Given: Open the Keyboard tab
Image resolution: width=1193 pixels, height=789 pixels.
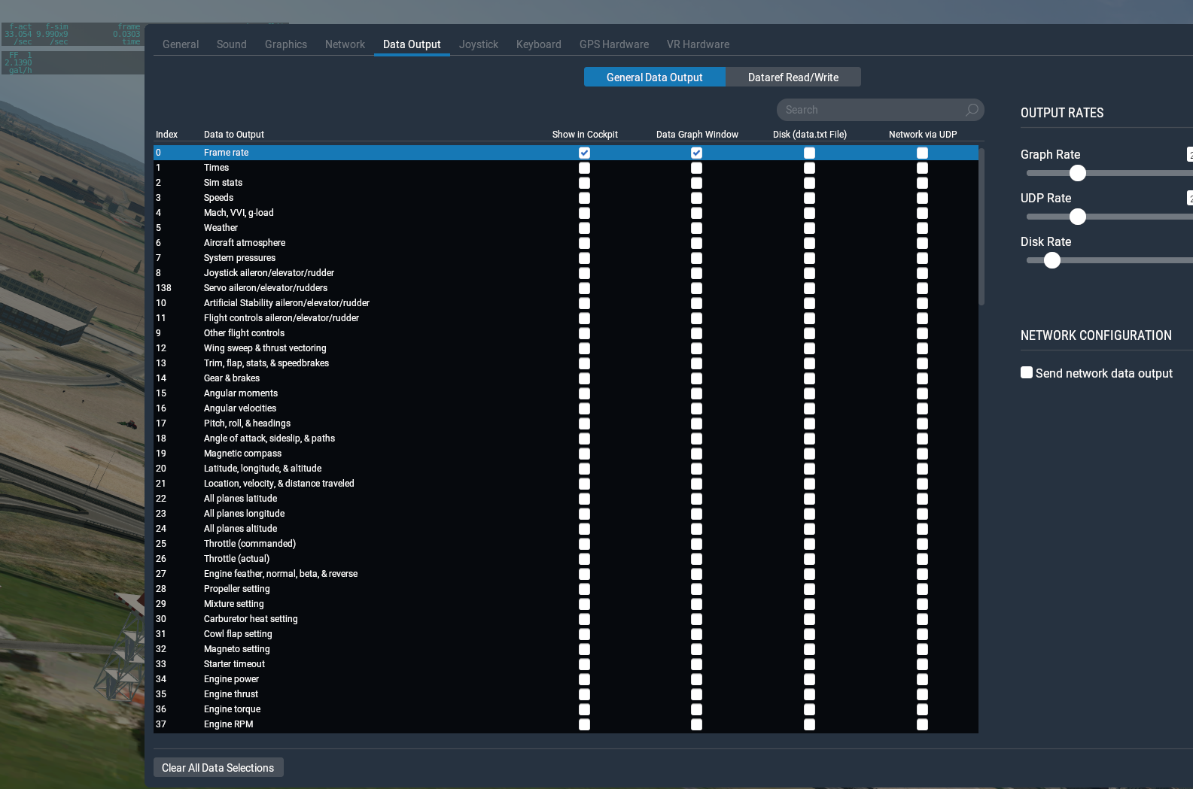Looking at the screenshot, I should (x=539, y=44).
